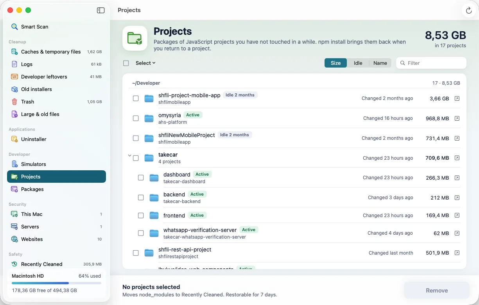Viewport: 479px width, 305px height.
Task: Check the frontend project checkbox
Action: (141, 216)
